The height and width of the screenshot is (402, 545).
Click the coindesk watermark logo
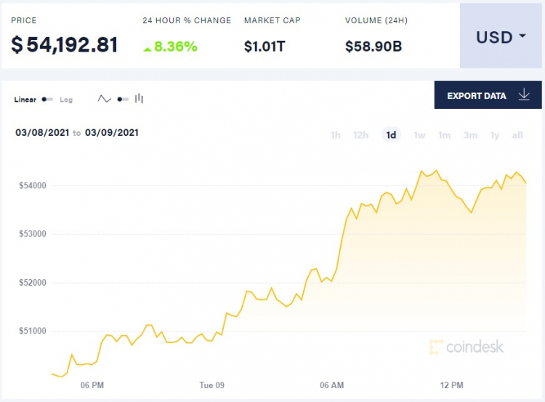pos(466,347)
